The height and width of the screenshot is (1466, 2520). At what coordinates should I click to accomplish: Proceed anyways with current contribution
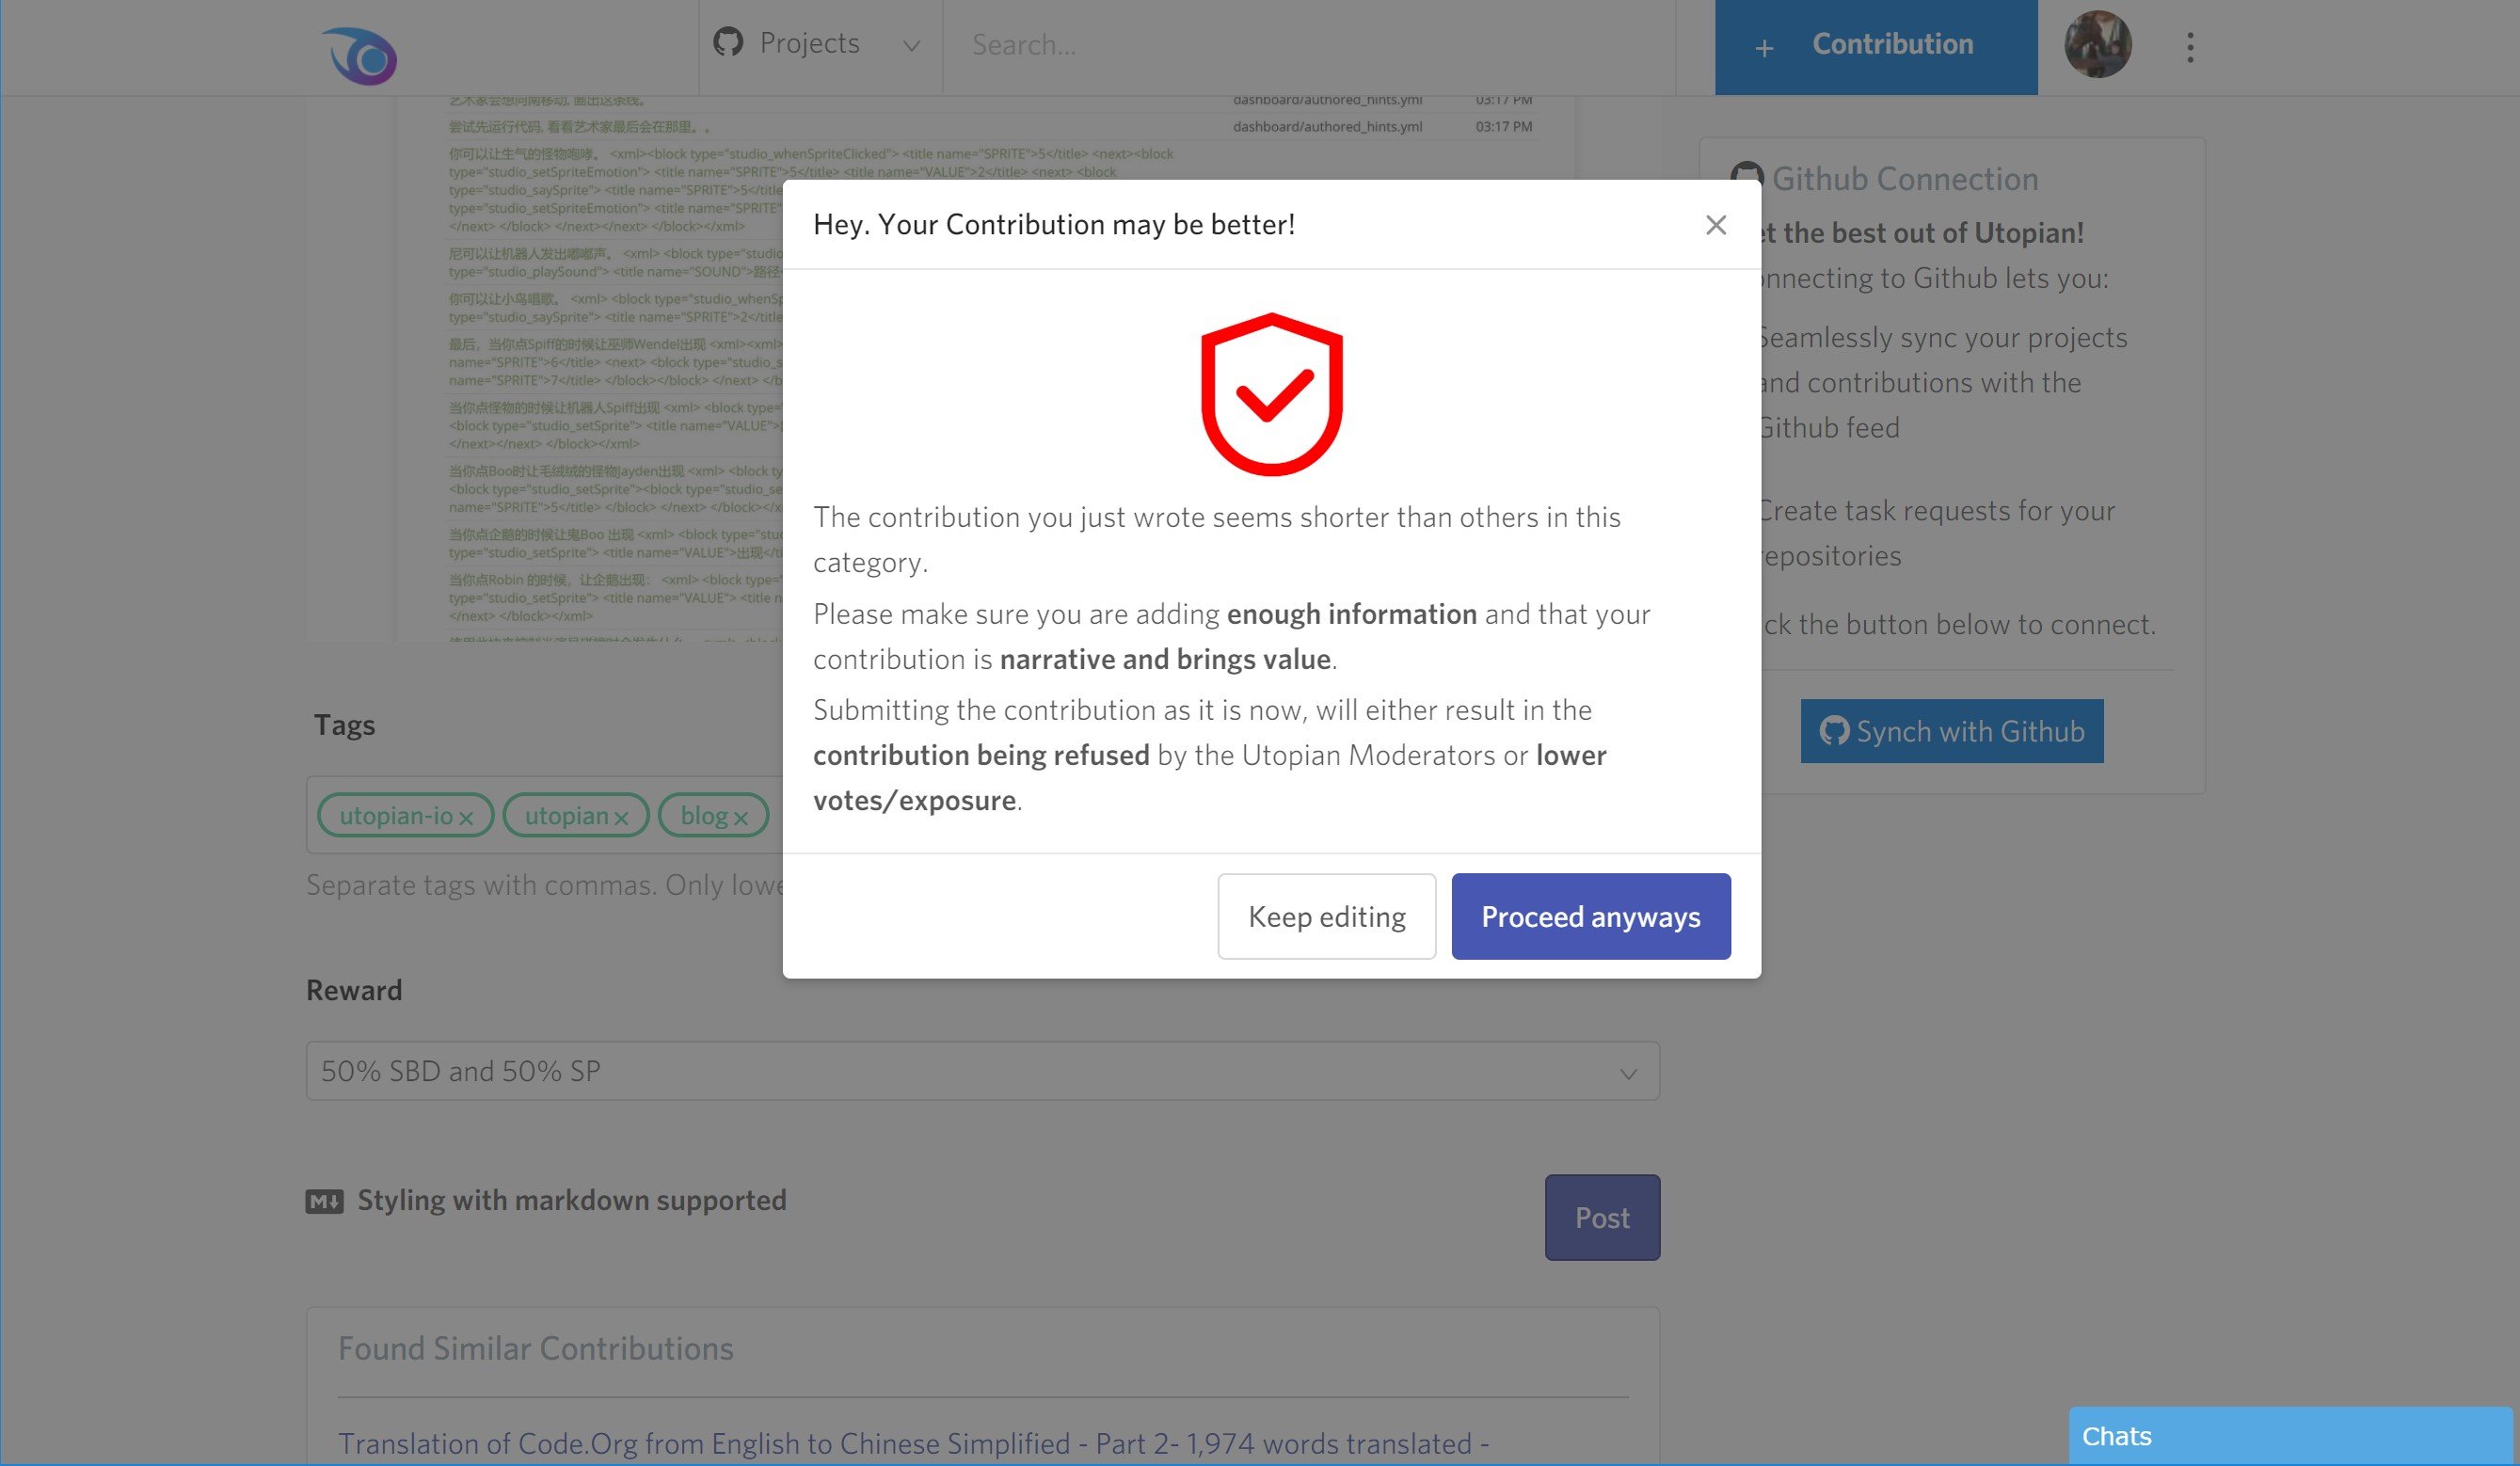tap(1590, 915)
